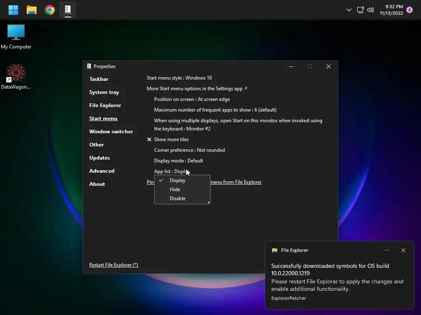Click Restart File Explorer (*) link
Image resolution: width=421 pixels, height=315 pixels.
(113, 265)
